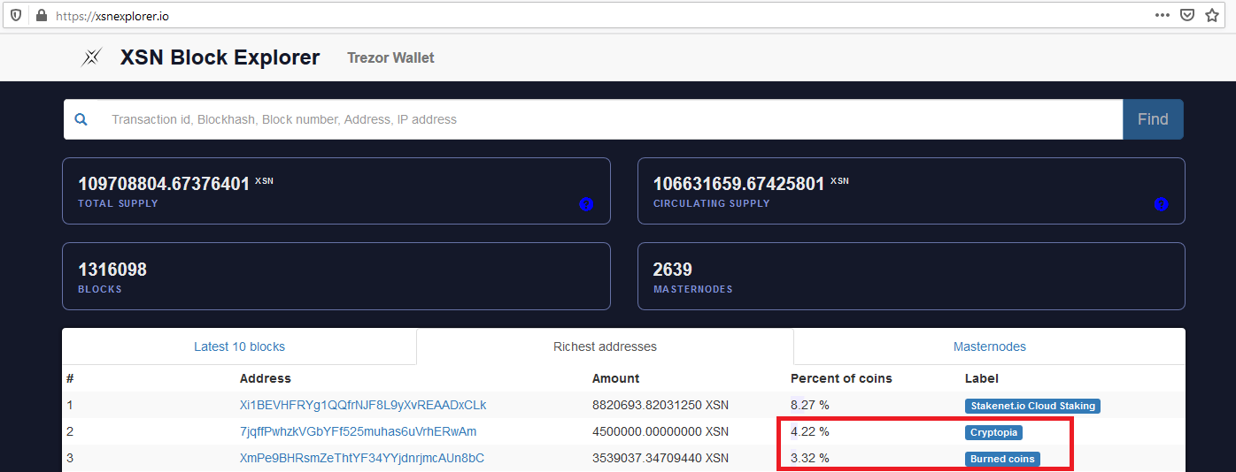The image size is (1236, 472).
Task: Click the Pocket save icon
Action: pyautogui.click(x=1187, y=15)
